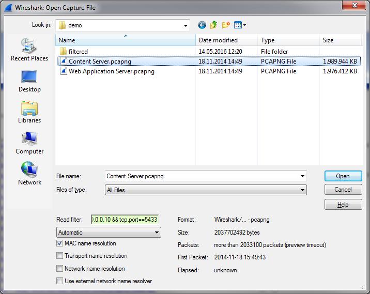Open the Automatic file format dropdown
The height and width of the screenshot is (294, 370).
[109, 233]
